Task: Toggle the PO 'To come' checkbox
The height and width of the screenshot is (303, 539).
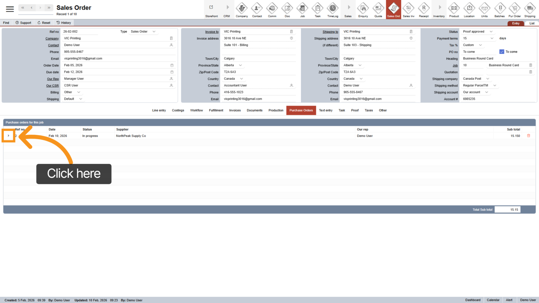Action: [x=502, y=52]
